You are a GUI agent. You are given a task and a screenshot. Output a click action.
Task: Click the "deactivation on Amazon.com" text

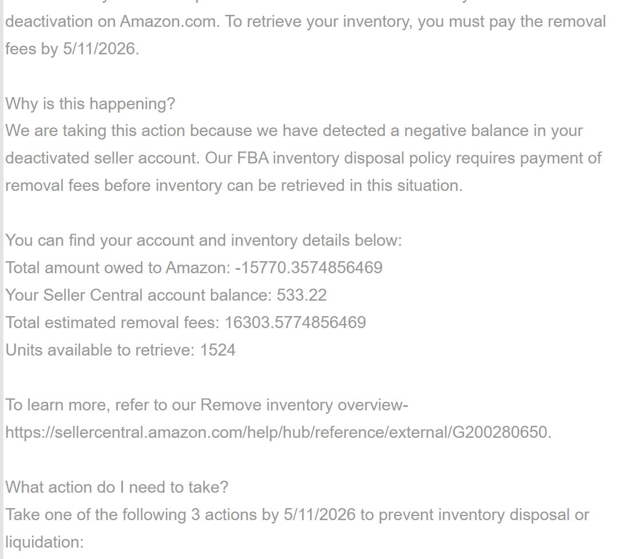click(x=112, y=22)
